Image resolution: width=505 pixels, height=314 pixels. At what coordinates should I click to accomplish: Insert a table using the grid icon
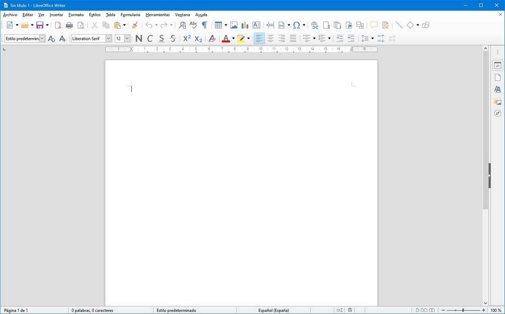tap(218, 25)
